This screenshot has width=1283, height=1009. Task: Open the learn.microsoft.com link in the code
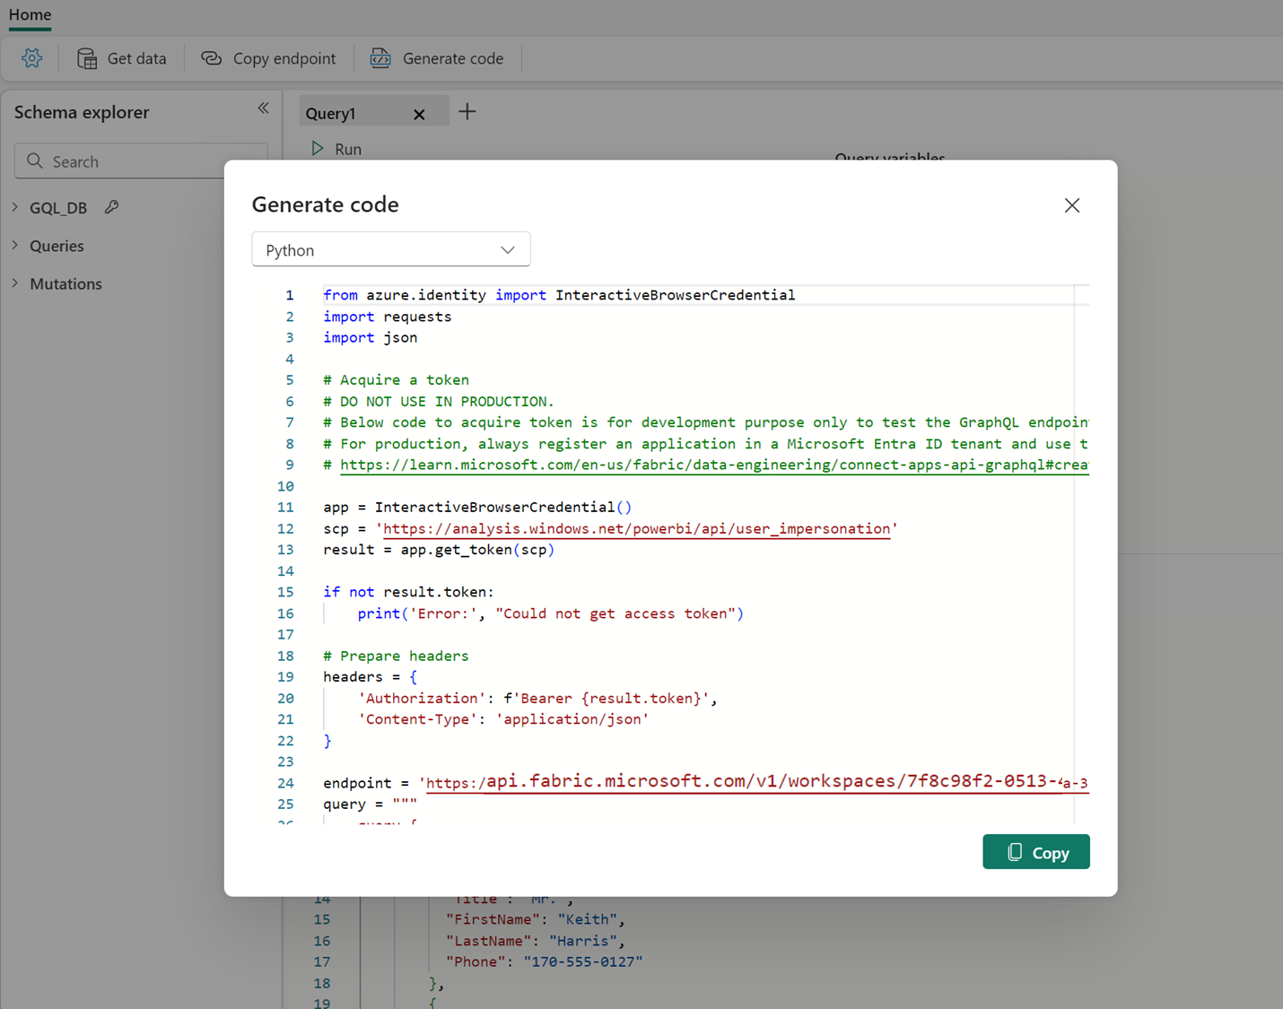(x=713, y=465)
